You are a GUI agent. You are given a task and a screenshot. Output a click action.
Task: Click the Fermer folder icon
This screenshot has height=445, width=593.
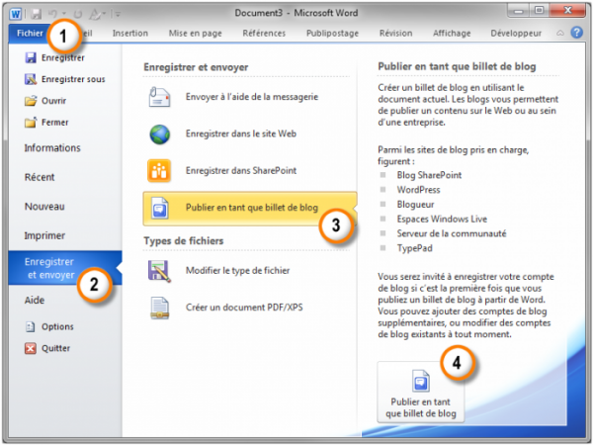pyautogui.click(x=31, y=123)
